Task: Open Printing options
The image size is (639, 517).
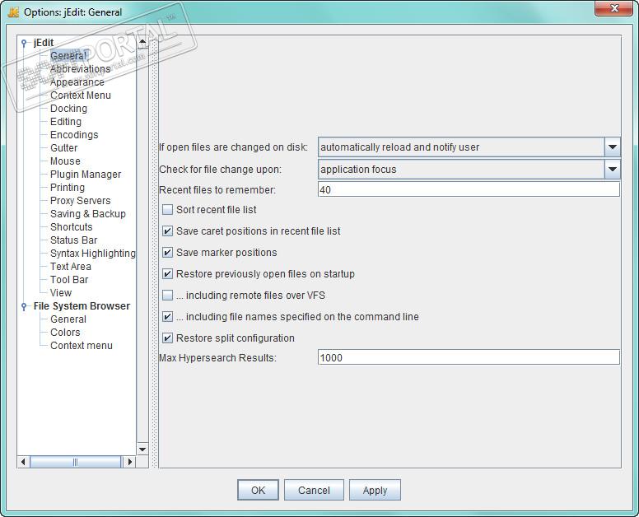Action: [x=68, y=188]
